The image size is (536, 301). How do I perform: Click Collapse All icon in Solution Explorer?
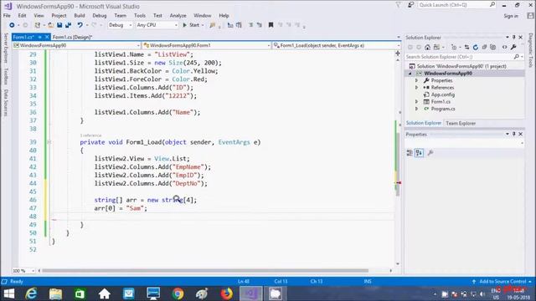[484, 47]
